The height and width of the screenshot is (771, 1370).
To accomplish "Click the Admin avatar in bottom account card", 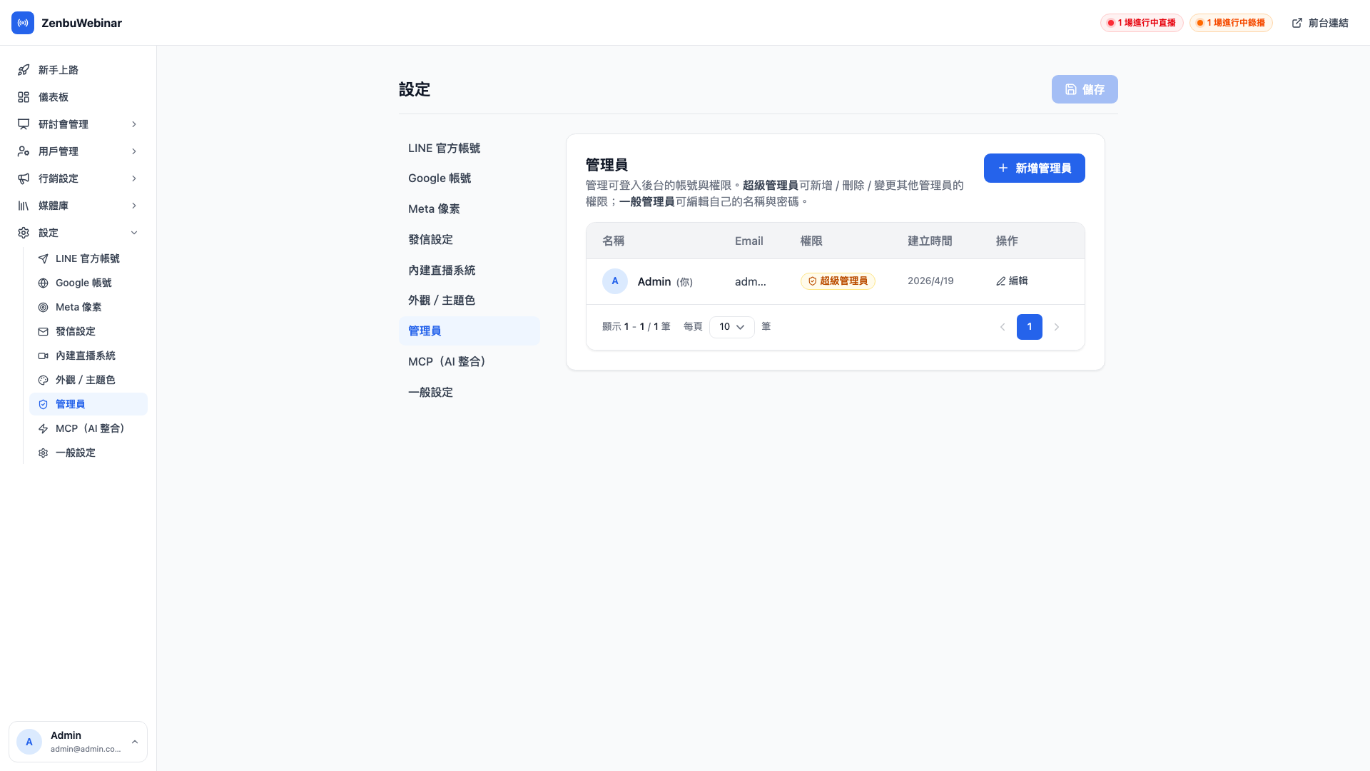I will (29, 742).
